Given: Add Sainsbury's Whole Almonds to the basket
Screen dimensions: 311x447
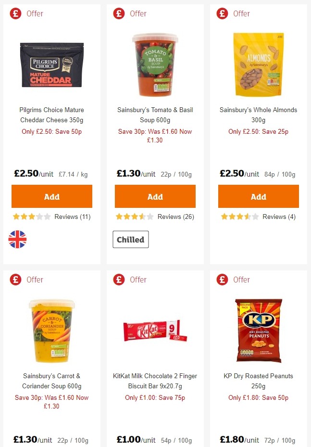Looking at the screenshot, I should [258, 196].
